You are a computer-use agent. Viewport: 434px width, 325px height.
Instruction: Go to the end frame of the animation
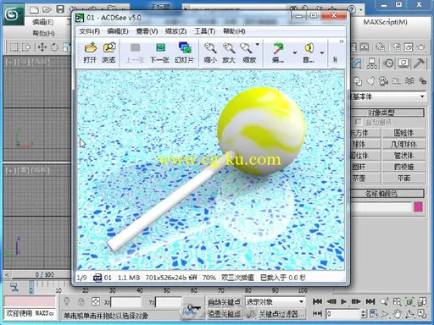tap(370, 302)
